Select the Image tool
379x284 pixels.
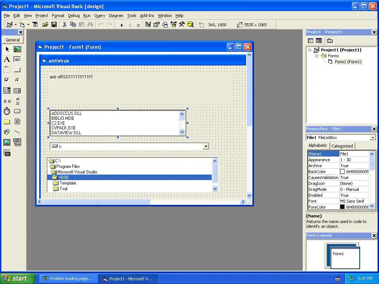tap(7, 142)
